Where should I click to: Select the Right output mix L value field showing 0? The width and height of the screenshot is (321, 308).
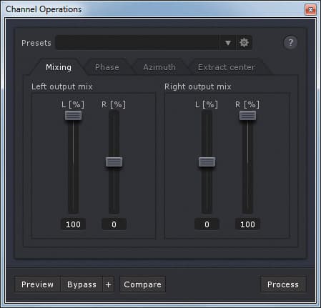[207, 224]
